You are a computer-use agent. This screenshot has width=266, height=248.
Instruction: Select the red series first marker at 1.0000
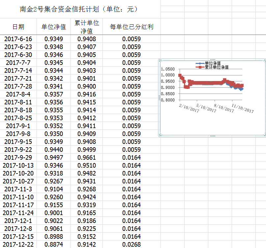[180, 75]
